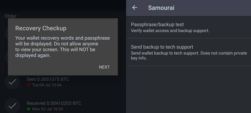Click the recovery words warning message text
Screen dimensions: 251x113
pos(62,46)
